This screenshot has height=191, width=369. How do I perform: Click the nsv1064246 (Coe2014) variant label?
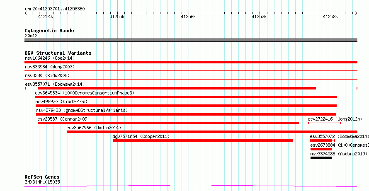point(50,58)
